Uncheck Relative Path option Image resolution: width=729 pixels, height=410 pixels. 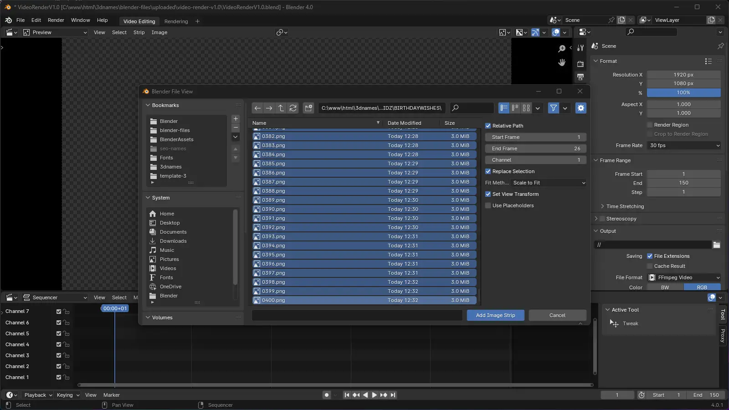click(488, 126)
